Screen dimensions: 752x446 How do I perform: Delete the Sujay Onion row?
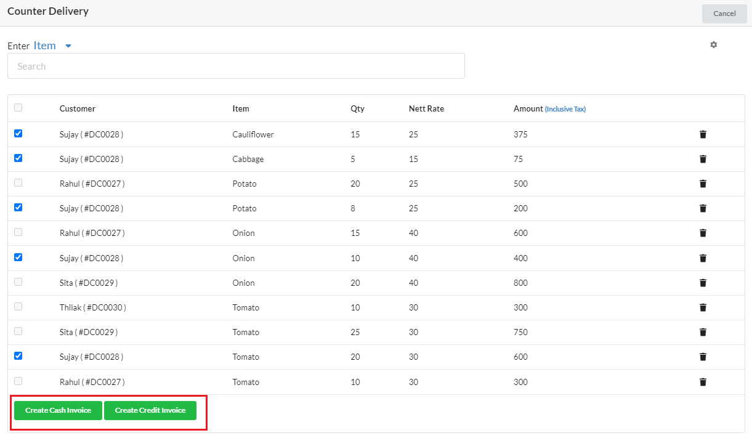coord(703,258)
